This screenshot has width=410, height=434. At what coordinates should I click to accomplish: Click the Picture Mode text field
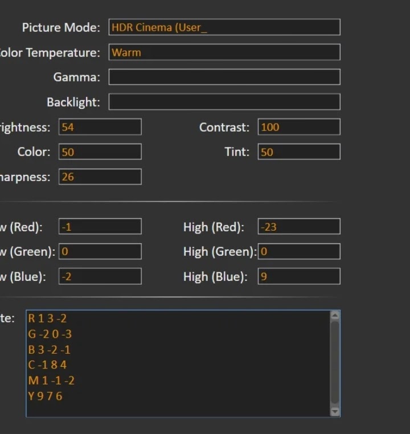point(224,27)
